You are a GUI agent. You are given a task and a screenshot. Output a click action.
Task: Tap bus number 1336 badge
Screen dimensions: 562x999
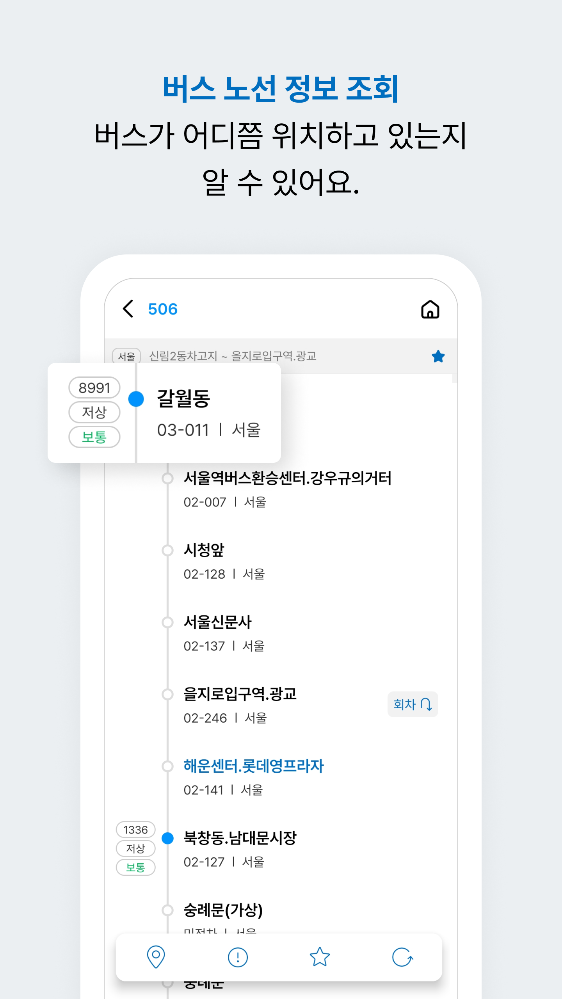(135, 830)
